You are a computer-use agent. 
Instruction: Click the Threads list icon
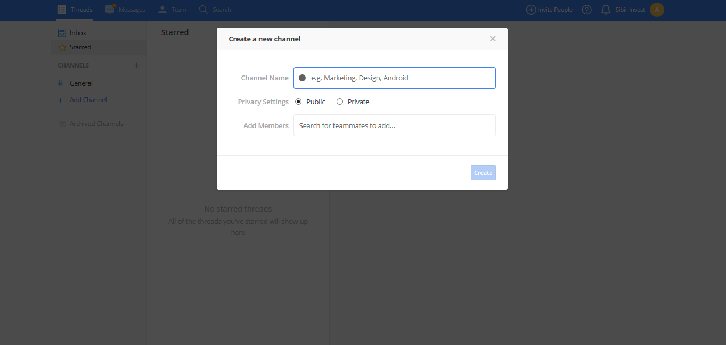click(x=62, y=10)
